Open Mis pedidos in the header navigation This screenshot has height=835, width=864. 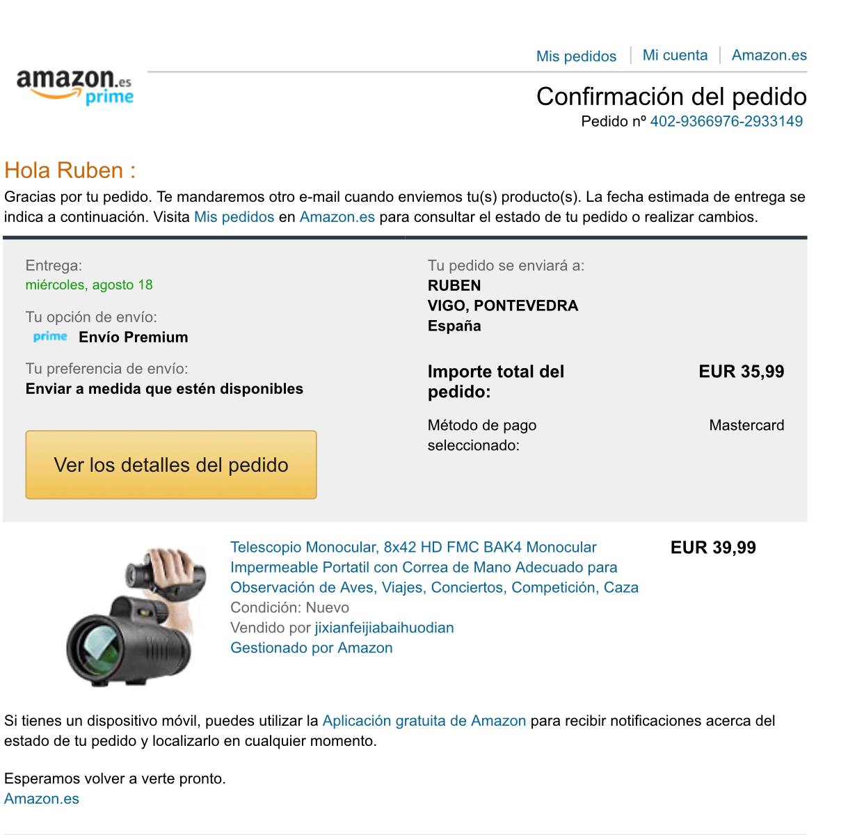tap(576, 56)
